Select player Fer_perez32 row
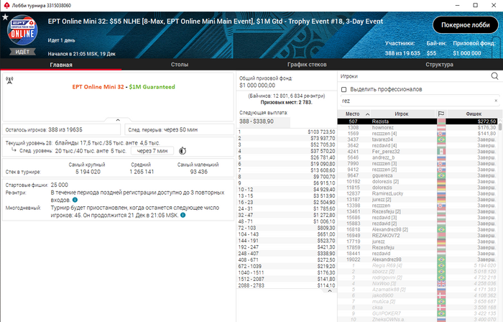This screenshot has height=322, width=503. 417,152
